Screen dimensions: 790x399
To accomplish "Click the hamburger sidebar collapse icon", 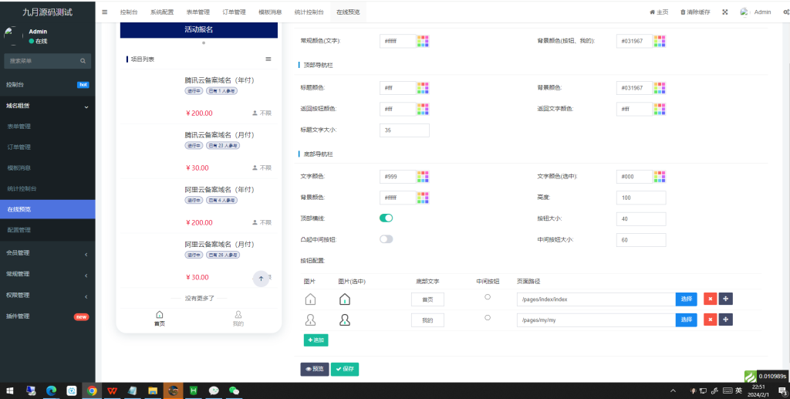I will [x=105, y=12].
